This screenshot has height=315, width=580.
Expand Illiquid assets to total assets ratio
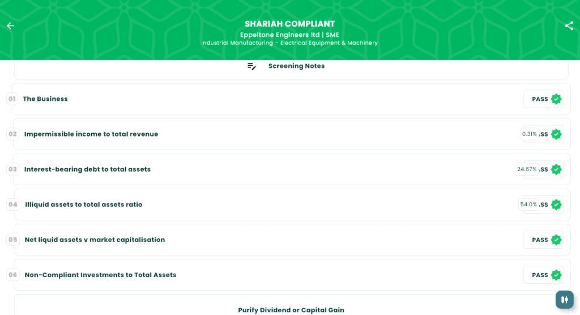pos(292,205)
